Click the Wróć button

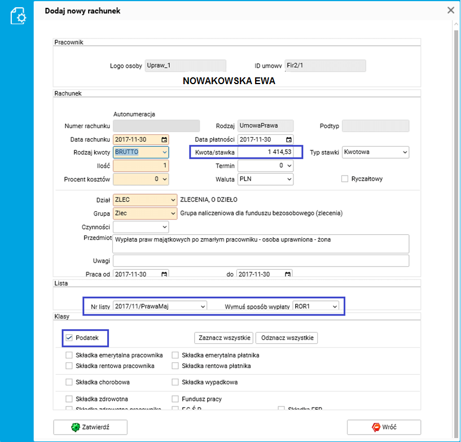384,427
